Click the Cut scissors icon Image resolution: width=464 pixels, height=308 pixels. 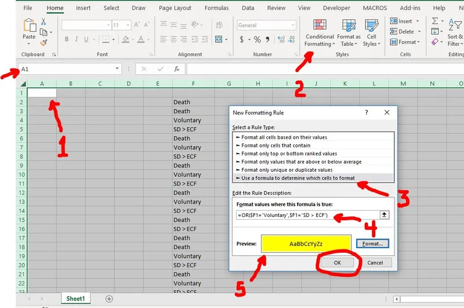43,21
